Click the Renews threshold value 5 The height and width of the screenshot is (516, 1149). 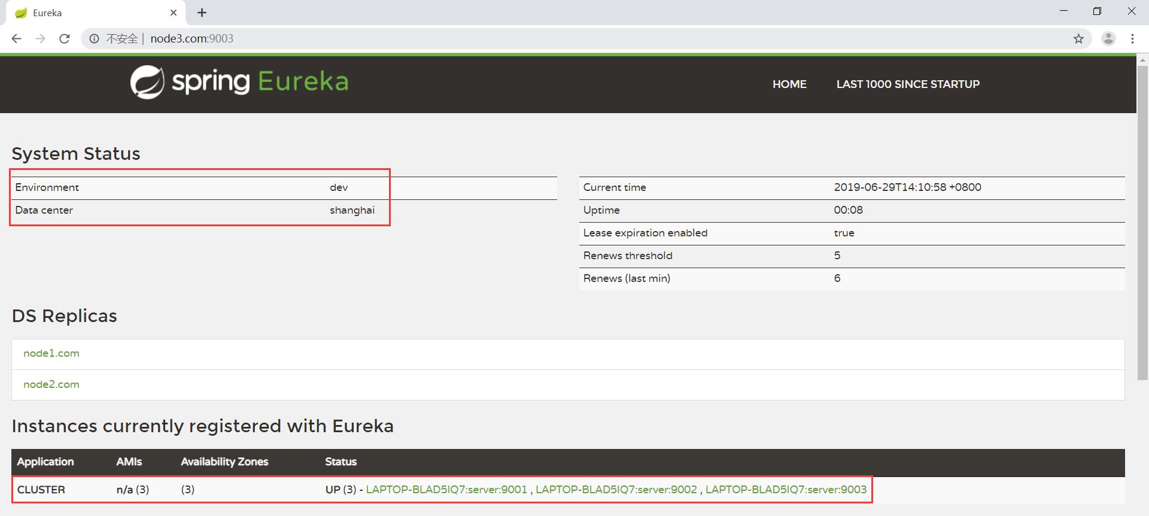(837, 256)
